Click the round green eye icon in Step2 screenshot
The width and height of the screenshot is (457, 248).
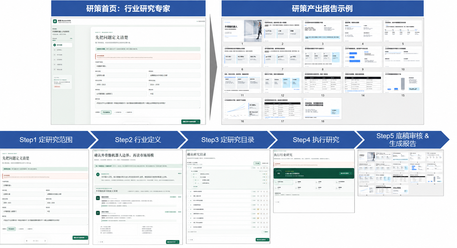(x=98, y=174)
